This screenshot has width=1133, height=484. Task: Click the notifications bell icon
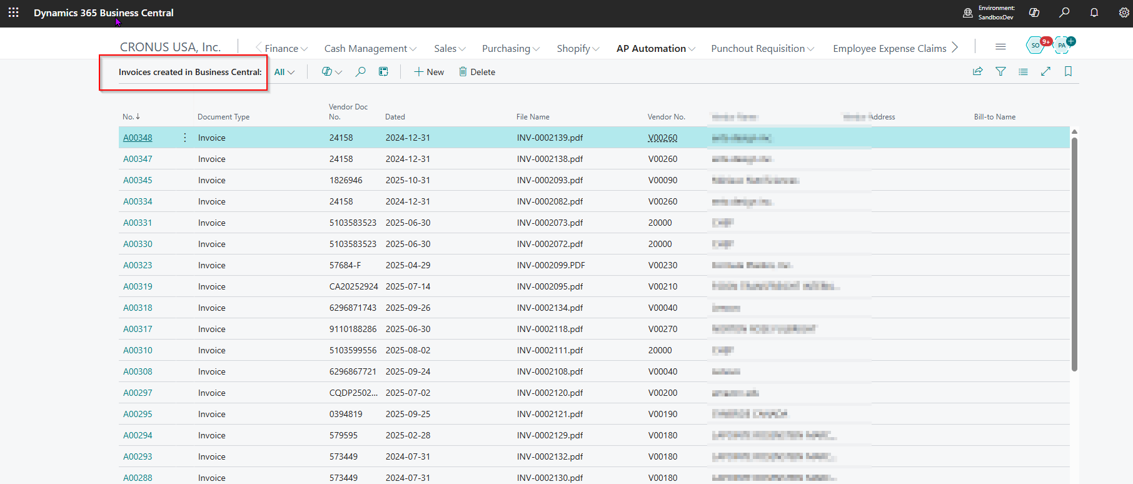click(x=1094, y=13)
